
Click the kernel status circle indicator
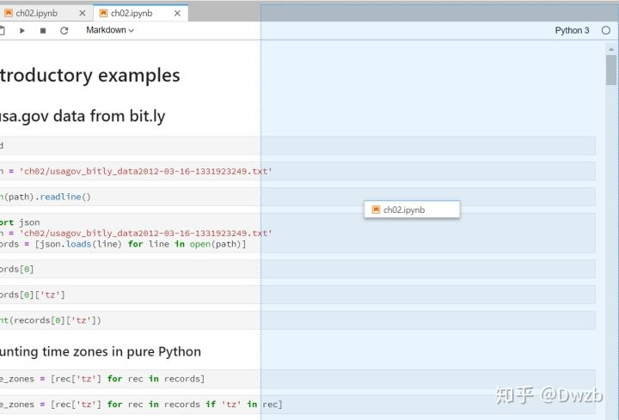(x=606, y=30)
